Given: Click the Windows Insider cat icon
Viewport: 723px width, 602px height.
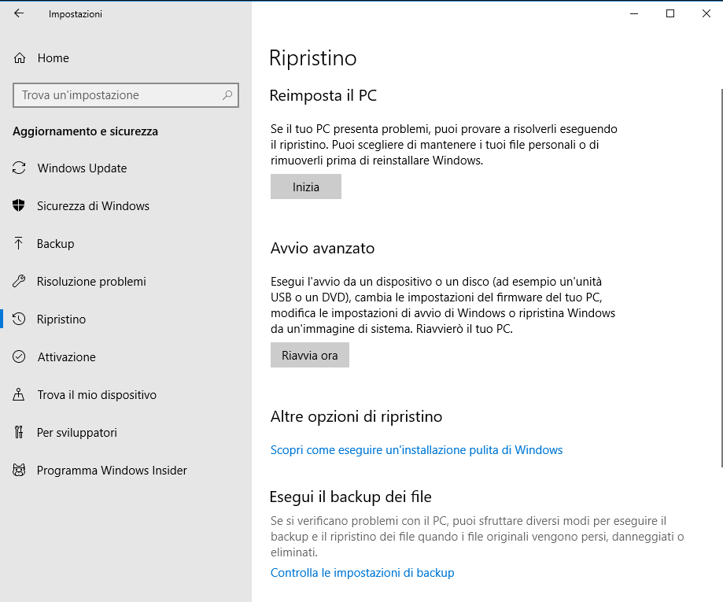Looking at the screenshot, I should tap(20, 471).
